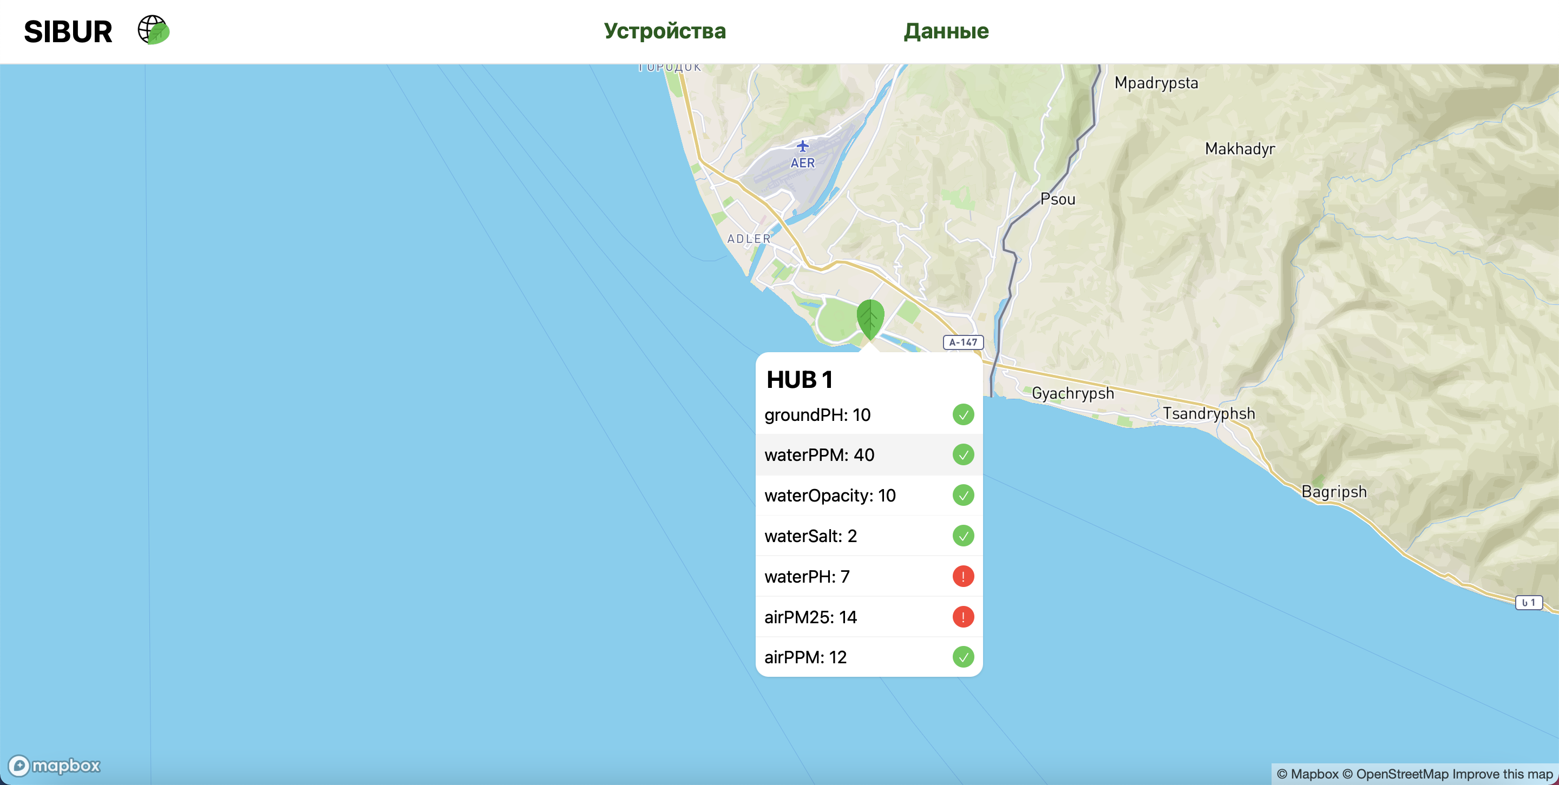Click the green check icon for waterPPM

coord(963,455)
